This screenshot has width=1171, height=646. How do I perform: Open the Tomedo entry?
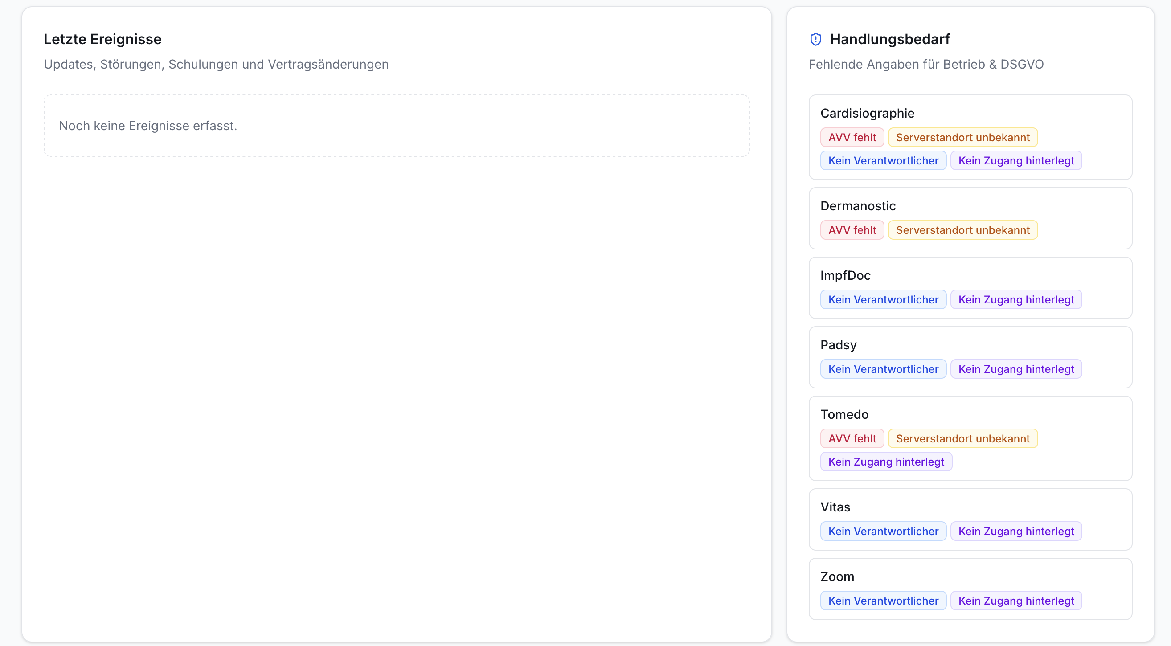pos(970,438)
